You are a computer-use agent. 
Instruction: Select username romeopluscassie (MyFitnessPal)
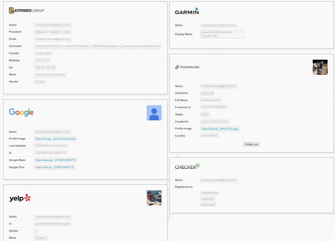click(x=141, y=46)
